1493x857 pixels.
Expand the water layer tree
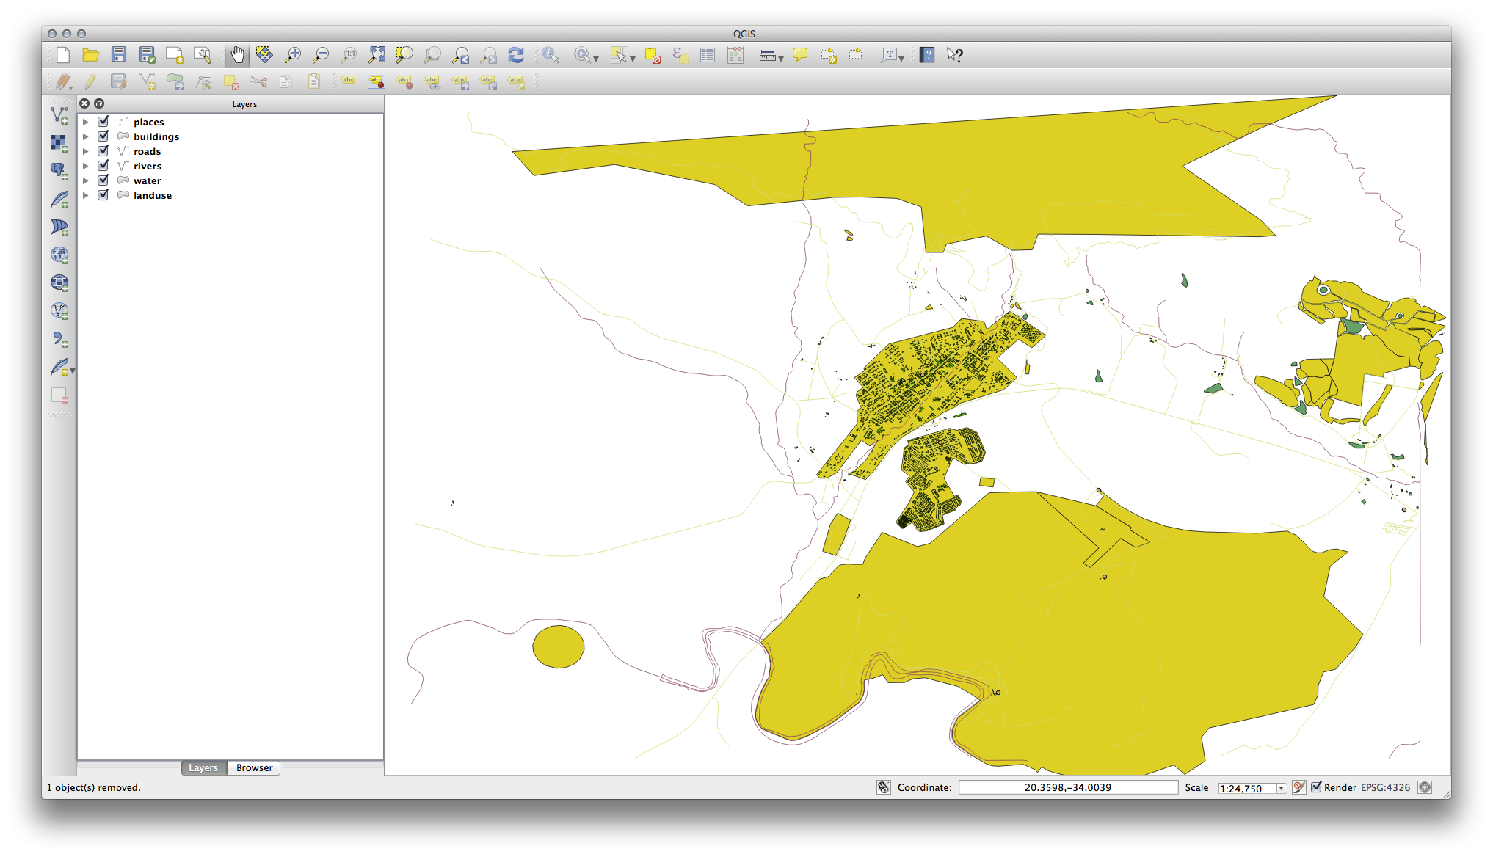86,181
